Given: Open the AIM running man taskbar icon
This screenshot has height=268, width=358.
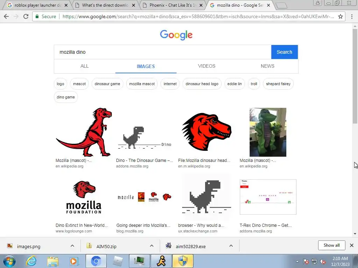Looking at the screenshot, I should tap(162, 261).
